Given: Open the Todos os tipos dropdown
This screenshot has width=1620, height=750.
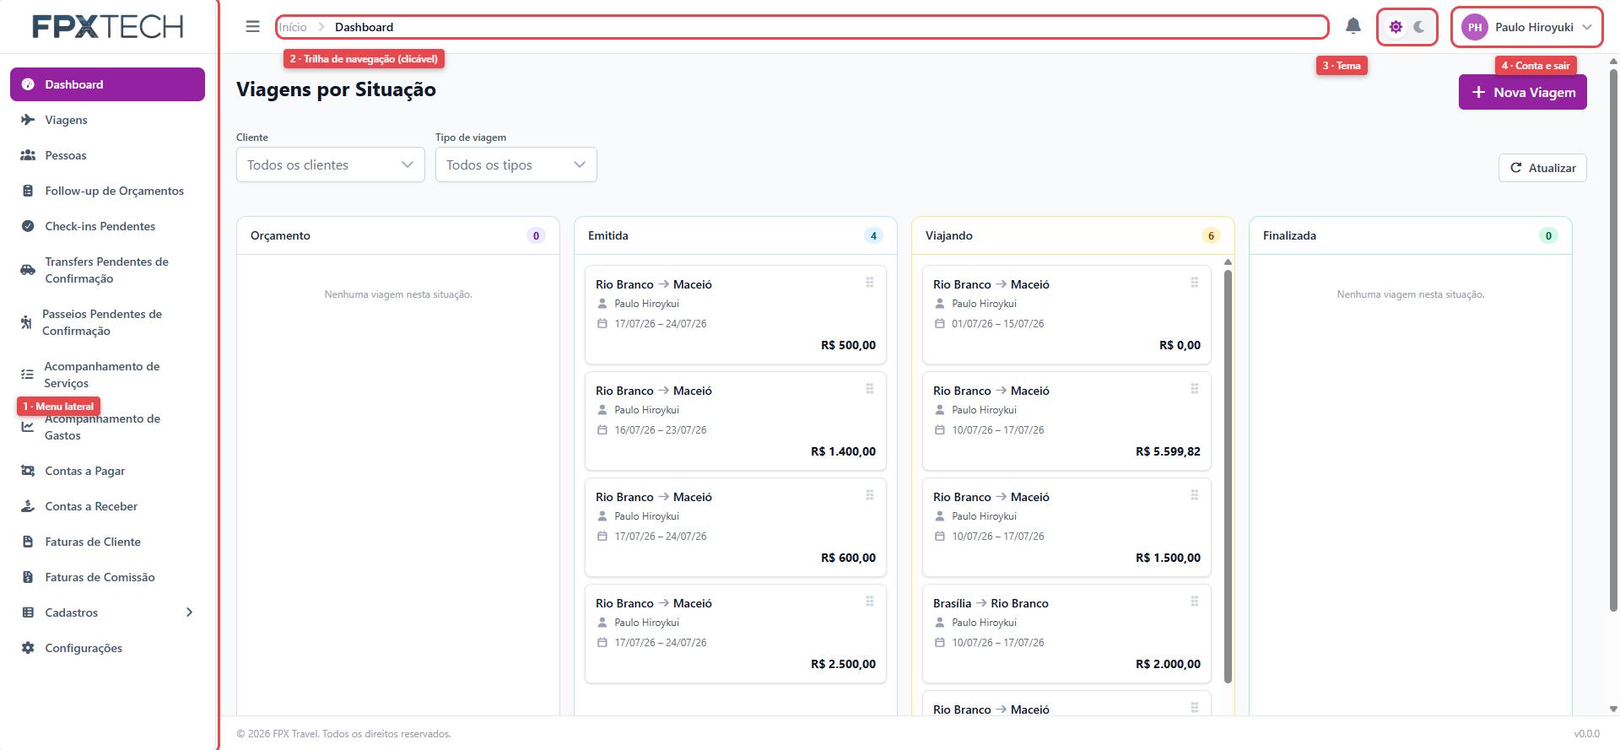Looking at the screenshot, I should (x=516, y=165).
